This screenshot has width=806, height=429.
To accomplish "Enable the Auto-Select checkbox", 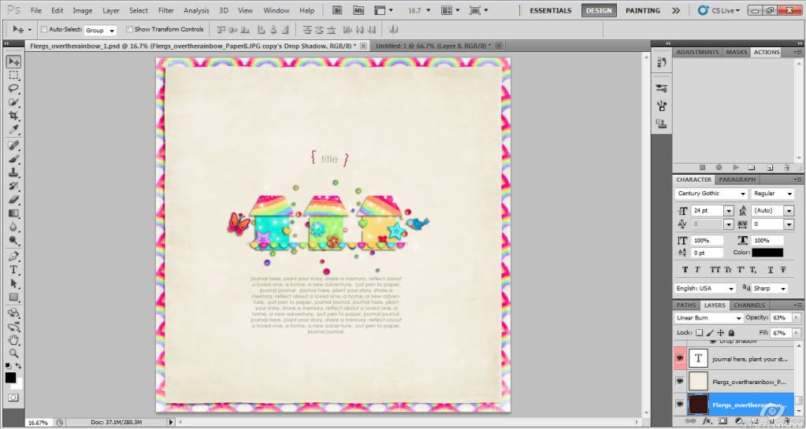I will 44,29.
